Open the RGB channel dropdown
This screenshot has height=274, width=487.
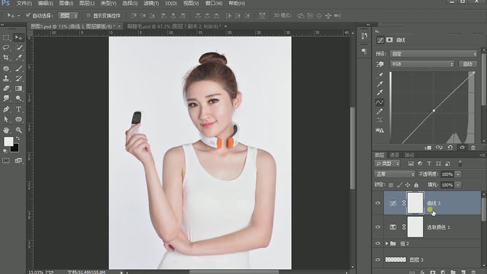pos(422,64)
